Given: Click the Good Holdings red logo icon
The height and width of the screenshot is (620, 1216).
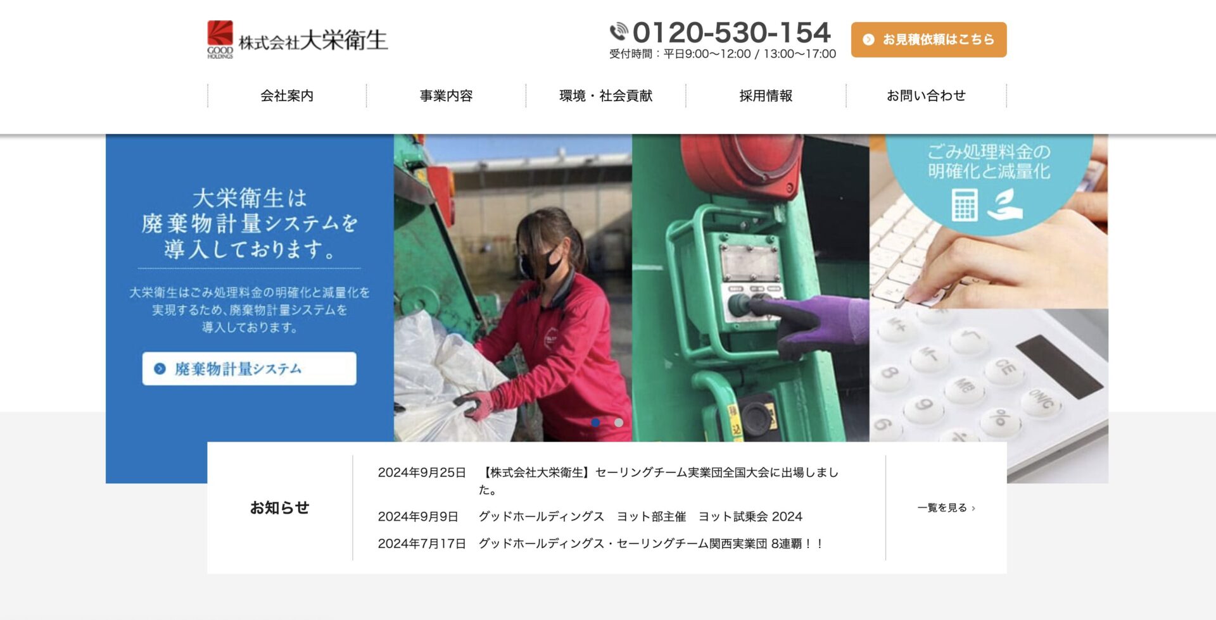Looking at the screenshot, I should click(x=220, y=39).
